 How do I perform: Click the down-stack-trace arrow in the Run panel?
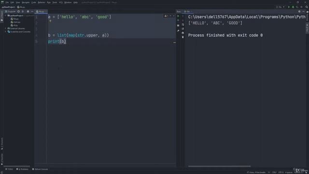[x=183, y=20]
